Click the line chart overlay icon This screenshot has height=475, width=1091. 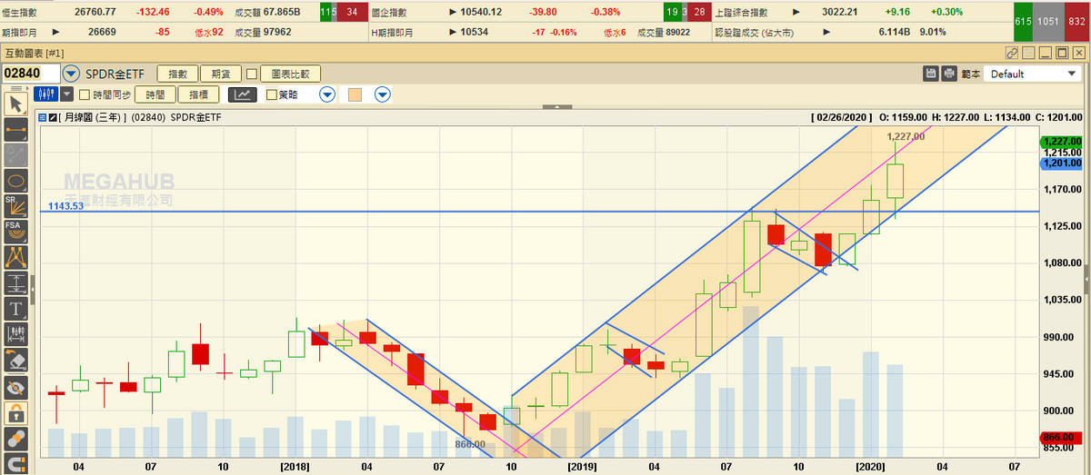(x=243, y=94)
